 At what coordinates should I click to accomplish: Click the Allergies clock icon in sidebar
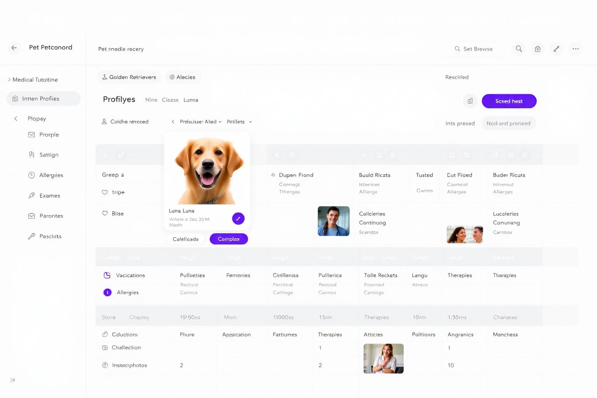tap(31, 175)
